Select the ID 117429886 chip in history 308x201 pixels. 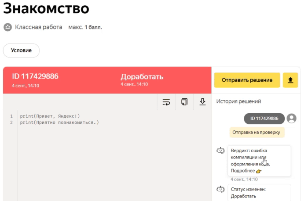tap(264, 118)
